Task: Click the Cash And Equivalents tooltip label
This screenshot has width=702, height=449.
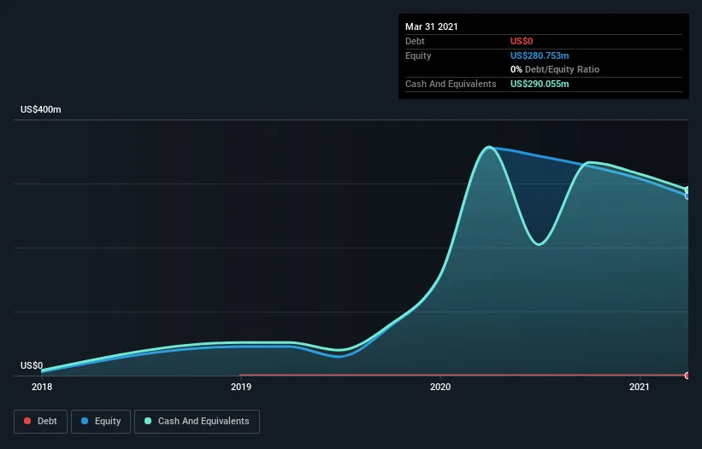Action: [451, 84]
